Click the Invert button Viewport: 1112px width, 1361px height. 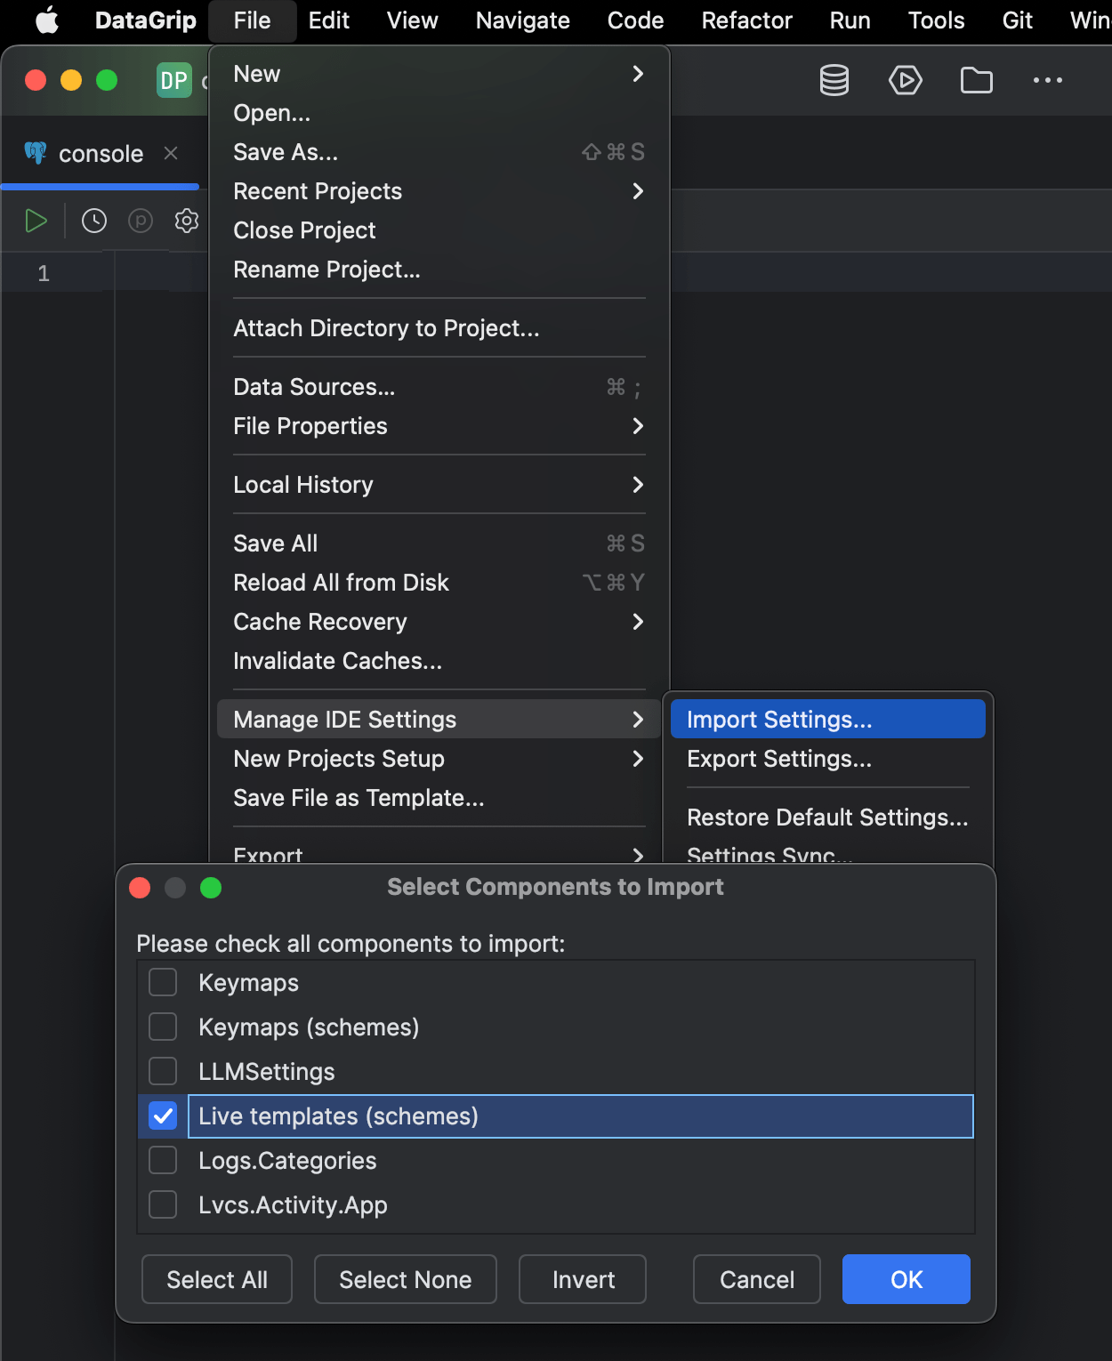583,1279
